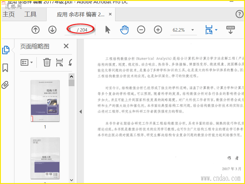Delete selected pages with trash icon
245x184 pixels.
pos(47,62)
